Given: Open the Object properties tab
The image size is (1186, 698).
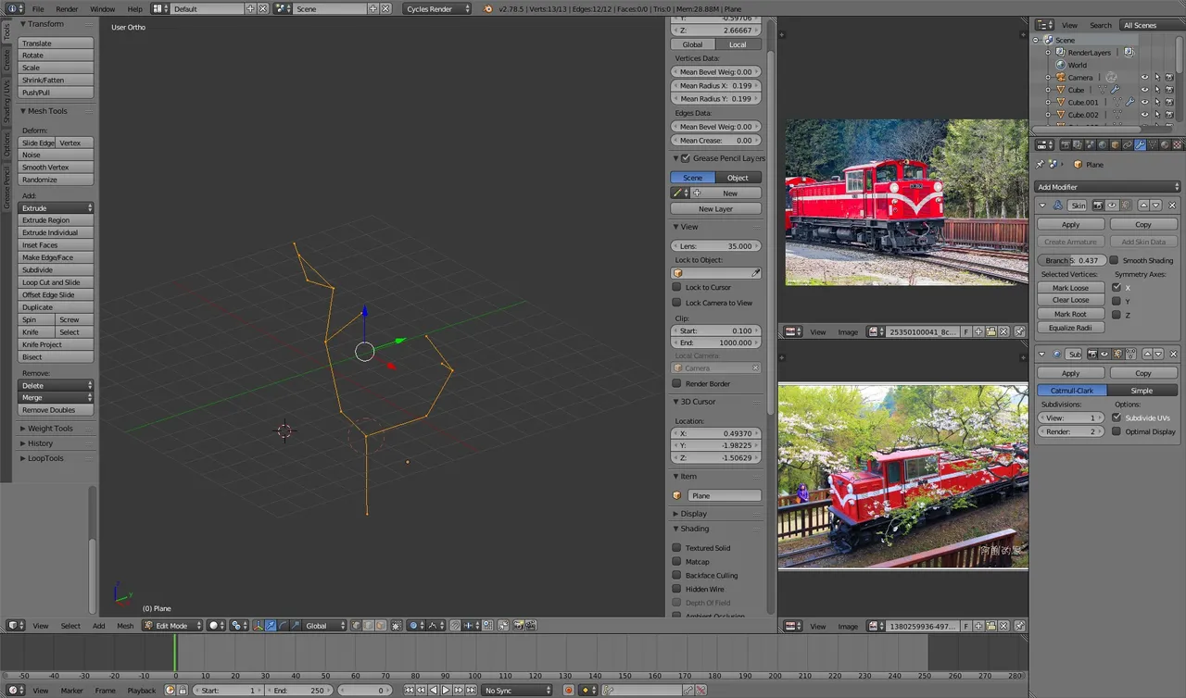Looking at the screenshot, I should pos(1116,144).
